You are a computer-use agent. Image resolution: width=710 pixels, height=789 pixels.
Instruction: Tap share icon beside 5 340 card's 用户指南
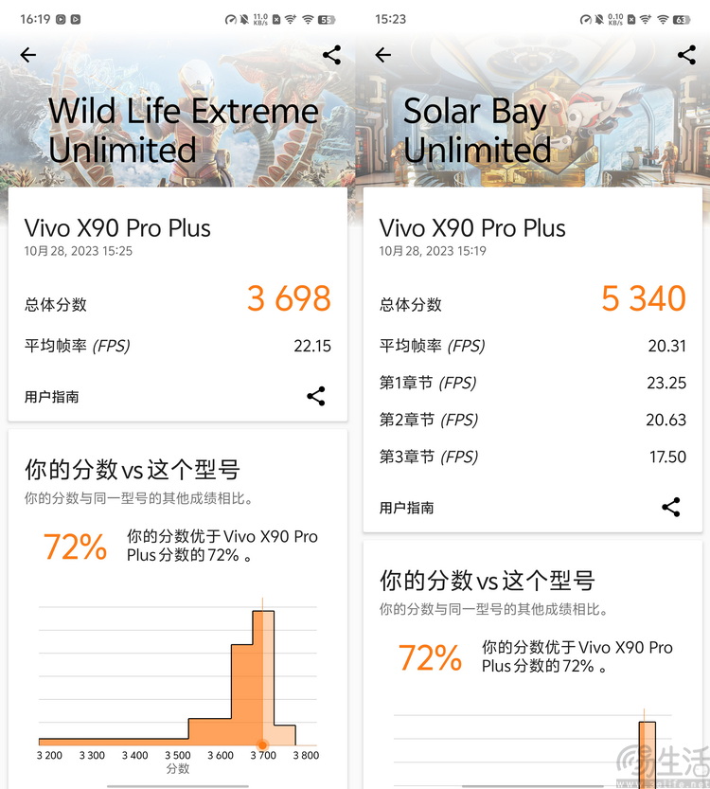tap(671, 508)
